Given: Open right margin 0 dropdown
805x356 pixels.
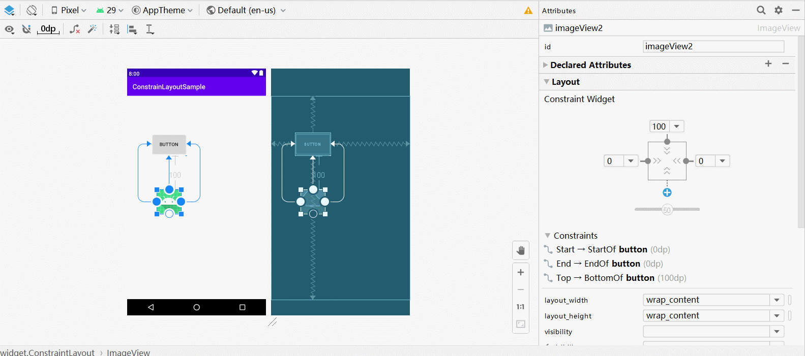Looking at the screenshot, I should tap(723, 161).
